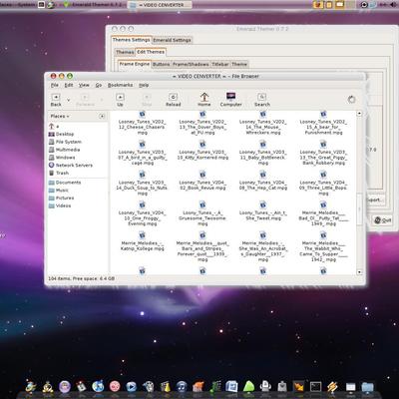Image resolution: width=399 pixels, height=399 pixels.
Task: Open the music note app in dock
Action: 182,386
